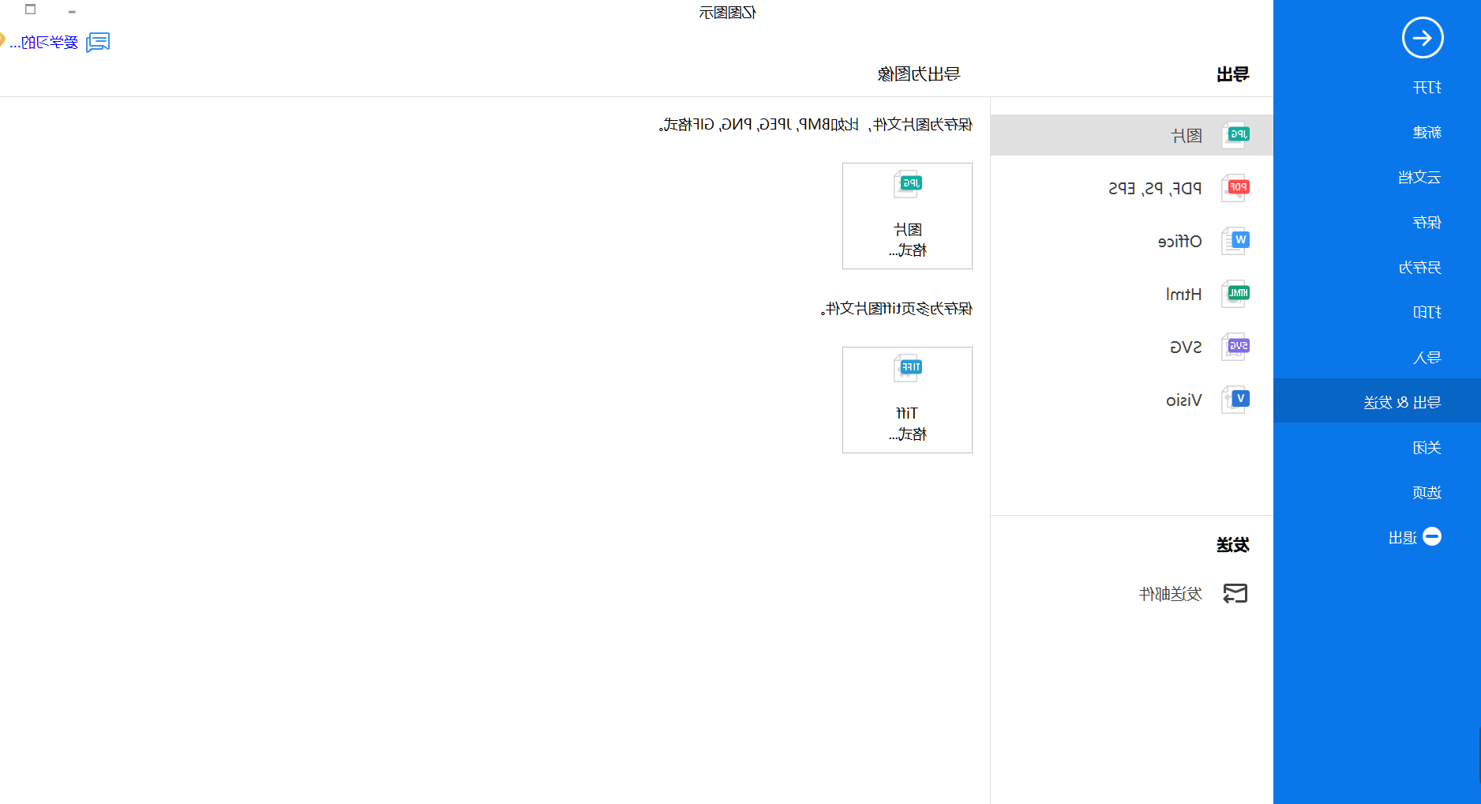Image resolution: width=1481 pixels, height=804 pixels.
Task: Choose the SVG export type
Action: pos(1131,347)
